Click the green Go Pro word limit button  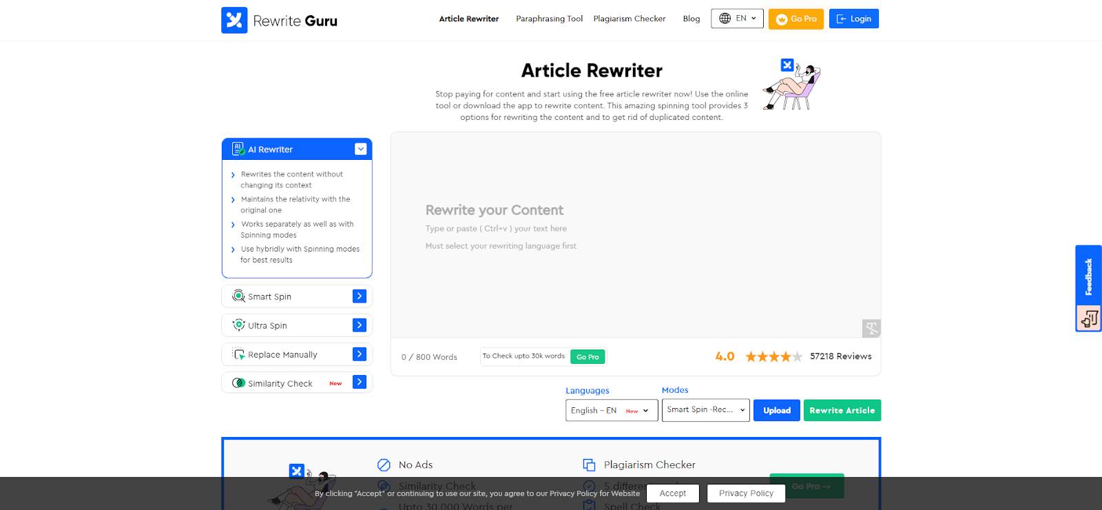pyautogui.click(x=588, y=357)
